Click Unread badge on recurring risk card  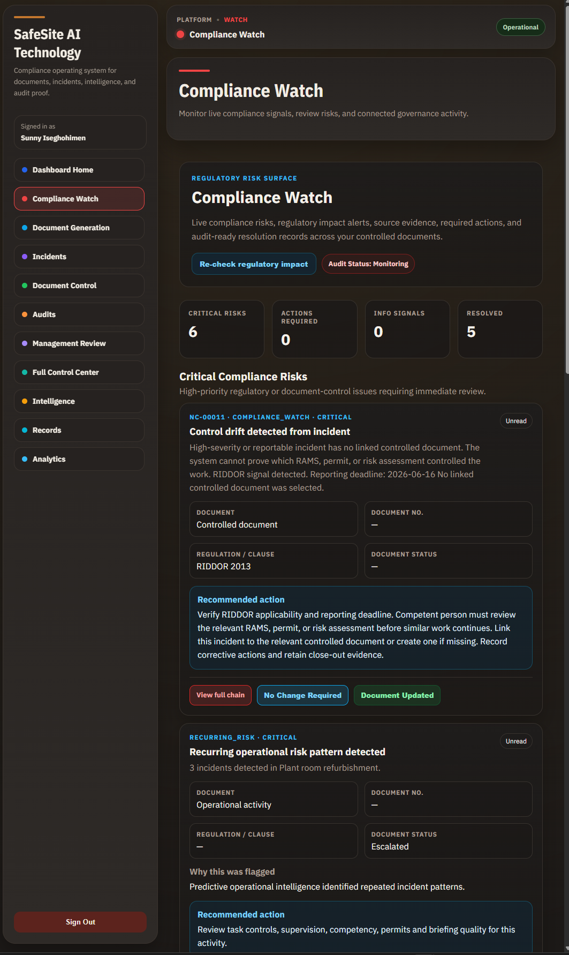[x=516, y=741]
